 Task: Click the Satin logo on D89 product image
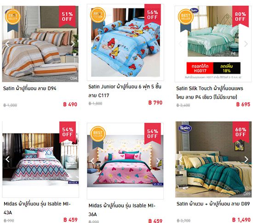tap(185, 128)
